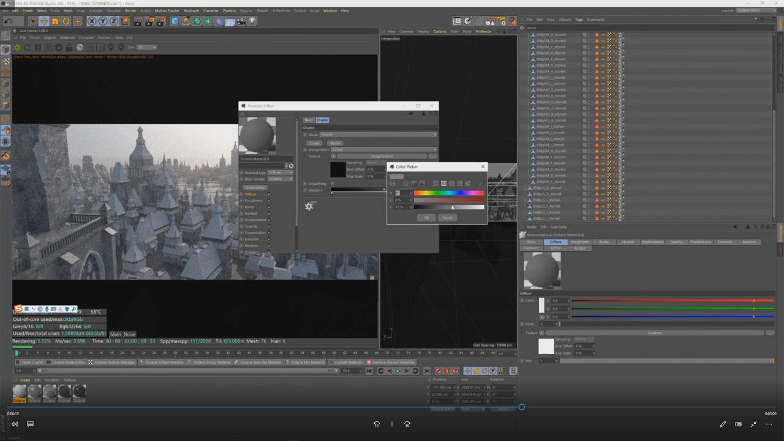Open the BRDF Model dropdown

click(281, 179)
